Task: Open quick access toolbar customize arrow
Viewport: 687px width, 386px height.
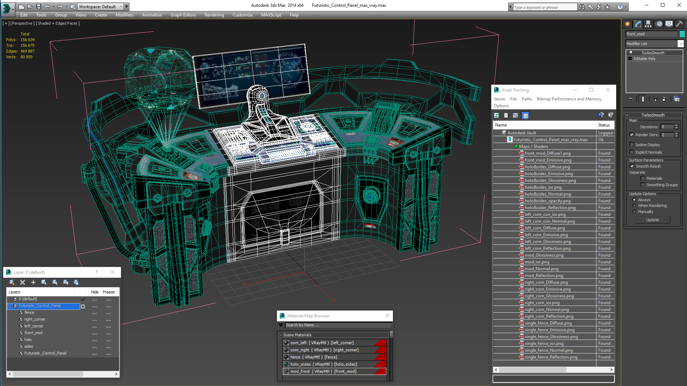Action: (x=127, y=6)
